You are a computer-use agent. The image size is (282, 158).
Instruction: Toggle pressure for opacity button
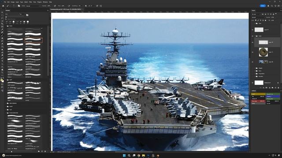[x=55, y=6]
